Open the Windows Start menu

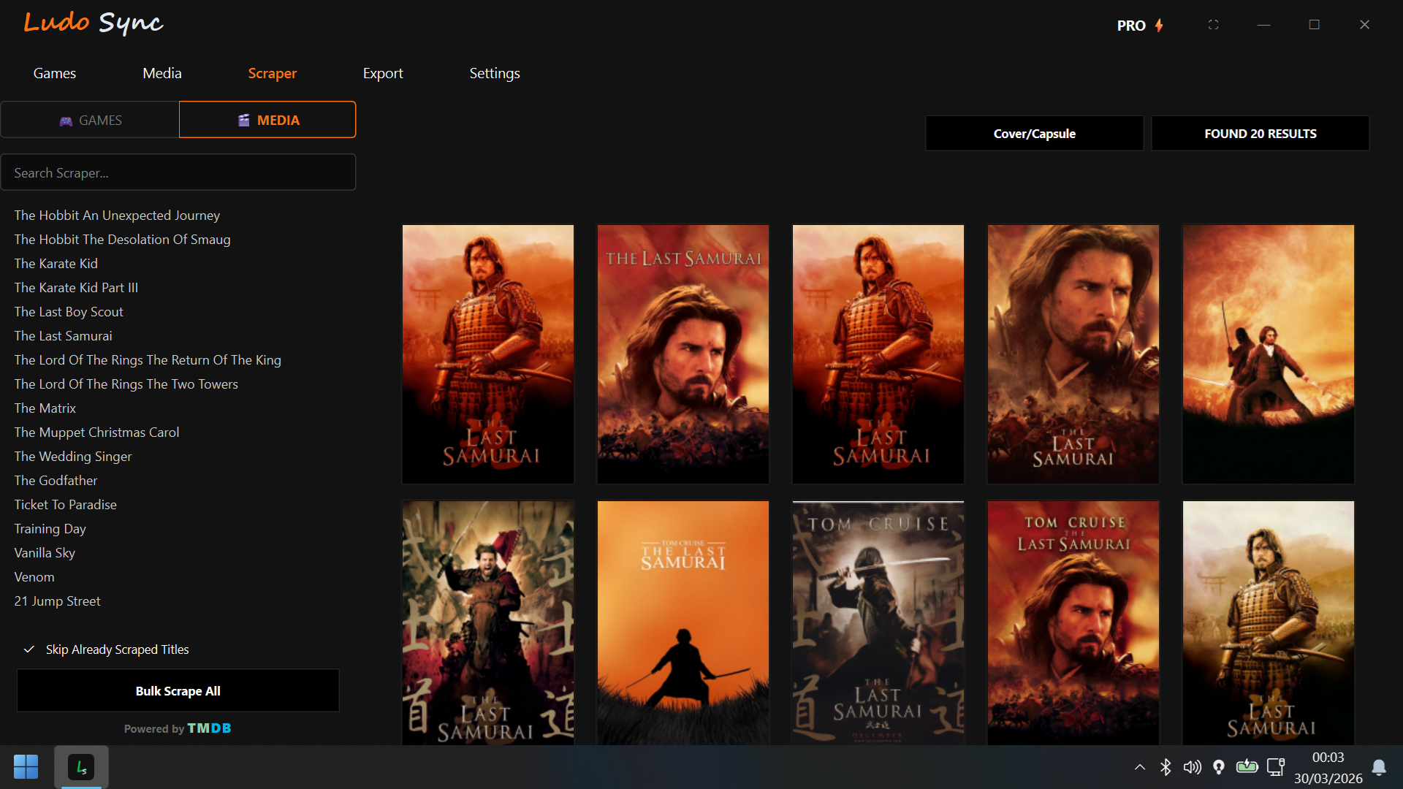click(26, 767)
